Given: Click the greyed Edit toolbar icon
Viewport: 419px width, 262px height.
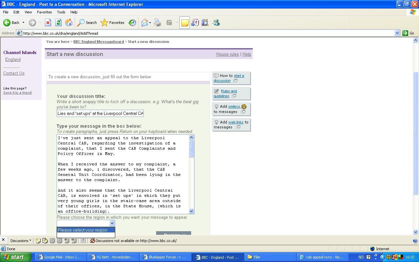Looking at the screenshot, I should point(169,23).
